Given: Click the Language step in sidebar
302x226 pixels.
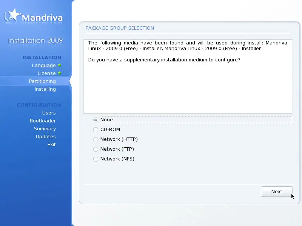Looking at the screenshot, I should pos(44,66).
